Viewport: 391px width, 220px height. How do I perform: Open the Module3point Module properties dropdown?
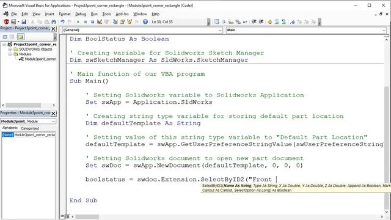click(28, 121)
